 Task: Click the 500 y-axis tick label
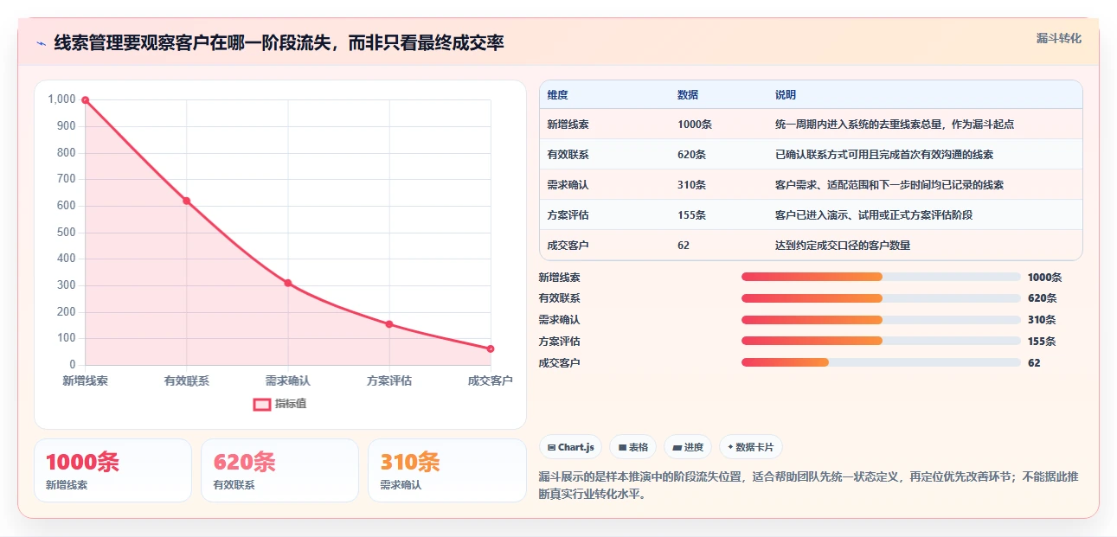click(67, 233)
